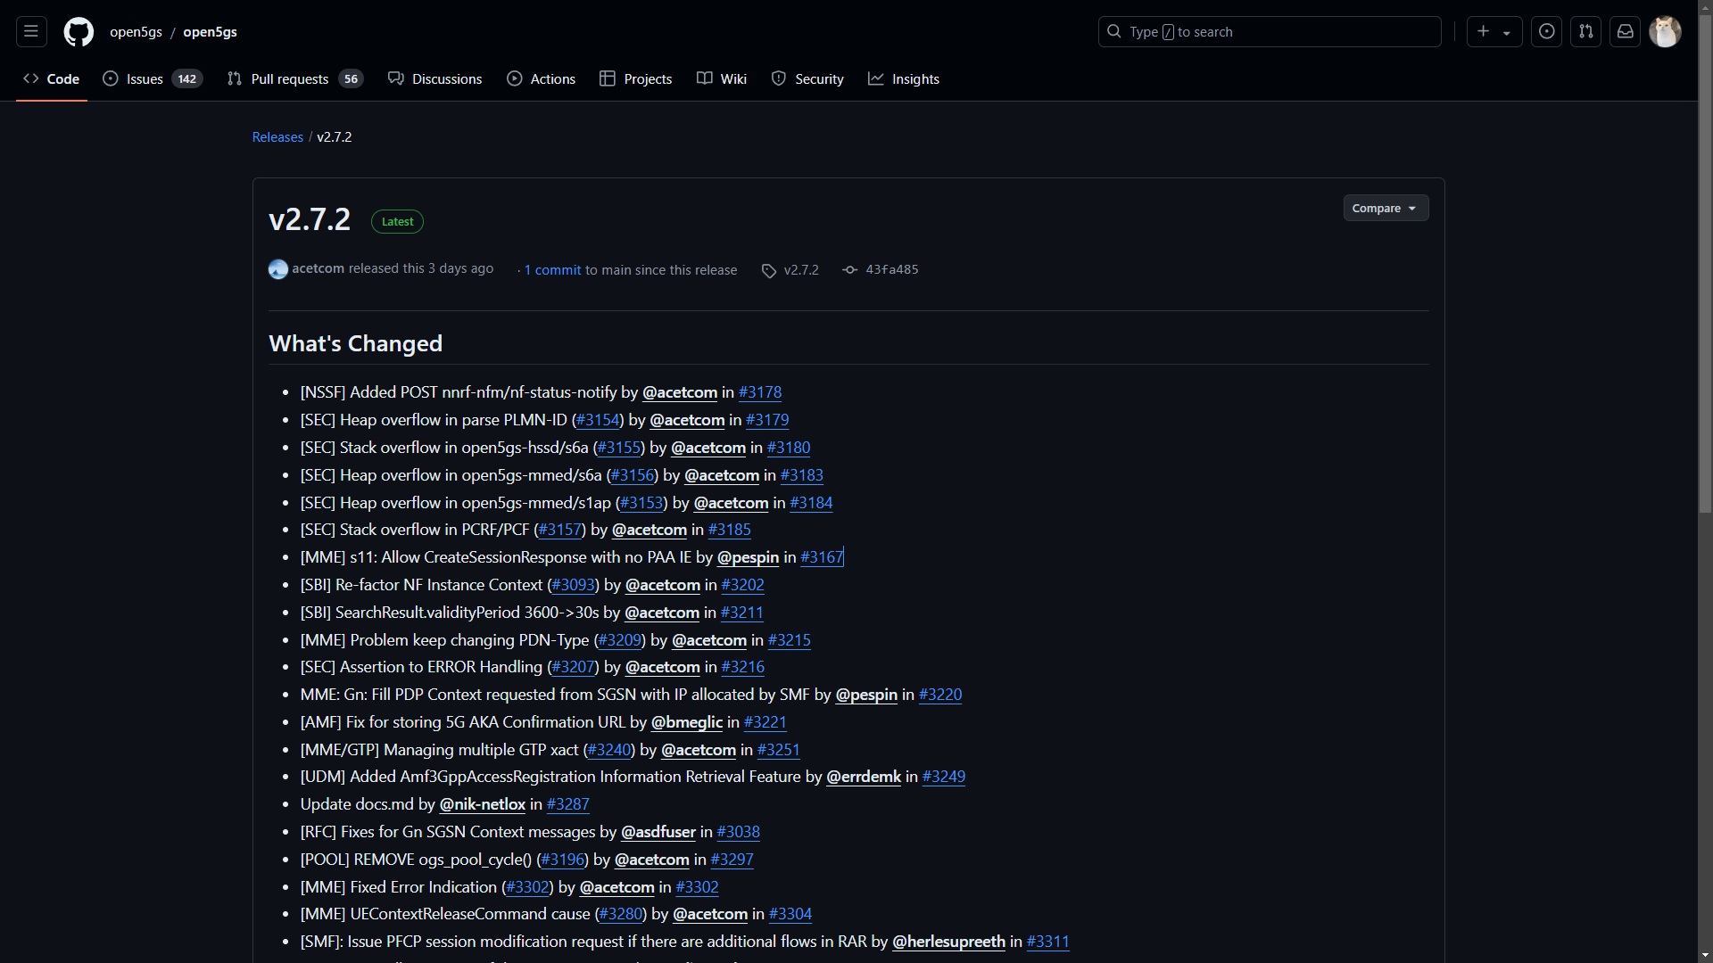Viewport: 1713px width, 963px height.
Task: Open issue #3196 for ogs_pool_cycle
Action: tap(563, 860)
